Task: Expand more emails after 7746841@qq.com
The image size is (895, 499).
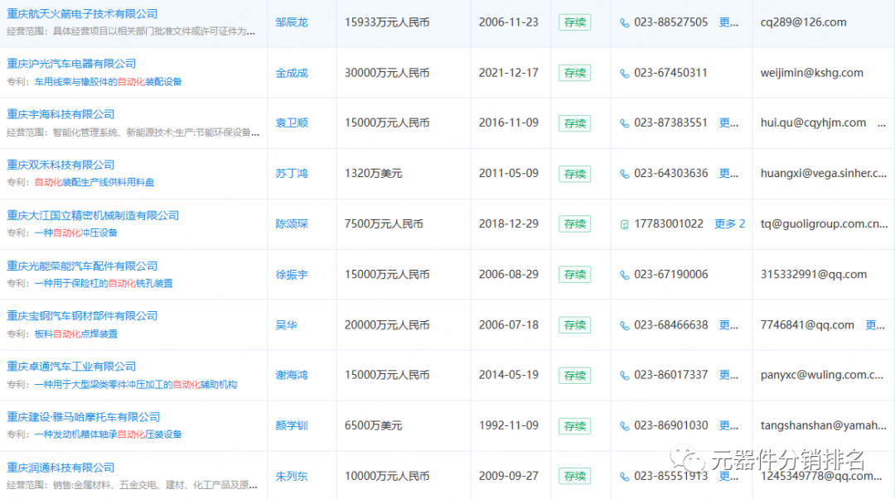Action: click(875, 324)
